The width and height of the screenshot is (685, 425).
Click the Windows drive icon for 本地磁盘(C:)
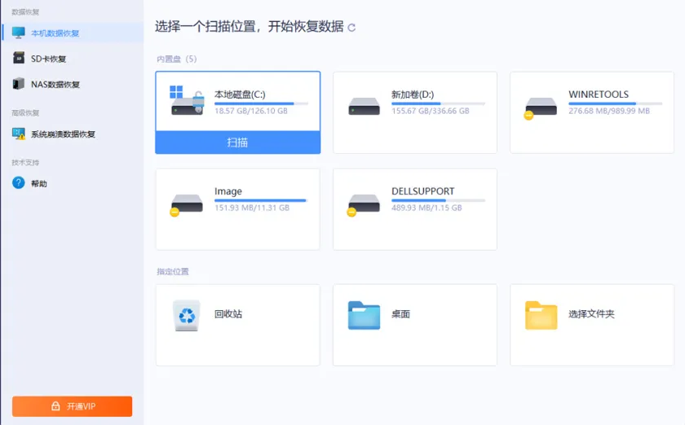[187, 100]
